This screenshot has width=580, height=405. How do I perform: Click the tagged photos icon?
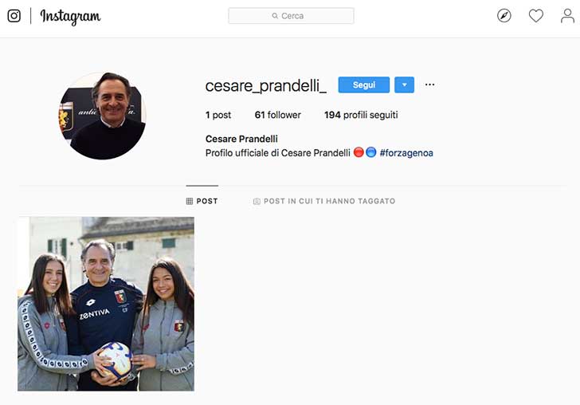pos(257,201)
